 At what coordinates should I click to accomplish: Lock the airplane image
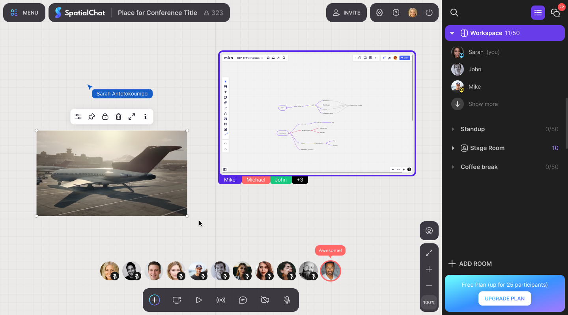105,117
